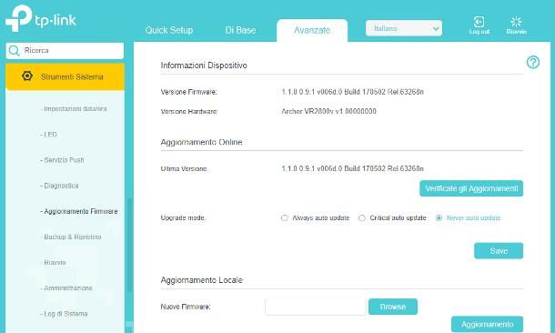The height and width of the screenshot is (333, 555).
Task: Open Impostazioni data/ora menu item
Action: click(x=74, y=108)
